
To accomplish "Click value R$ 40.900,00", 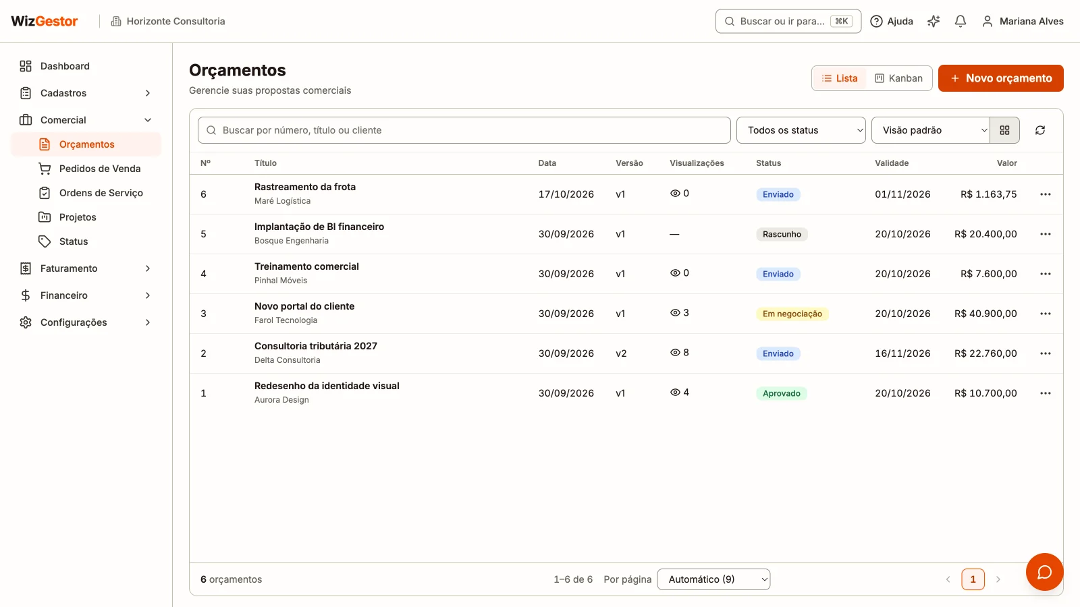I will [x=986, y=314].
